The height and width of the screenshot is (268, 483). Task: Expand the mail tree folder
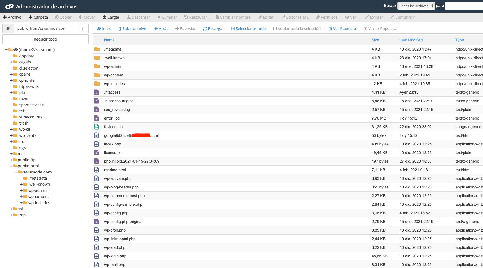11,154
